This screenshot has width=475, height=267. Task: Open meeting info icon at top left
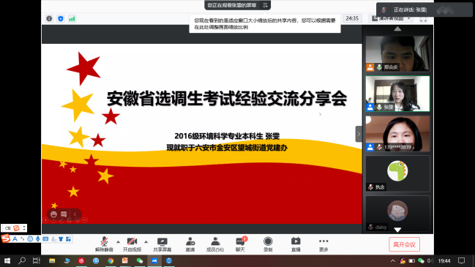pos(49,19)
